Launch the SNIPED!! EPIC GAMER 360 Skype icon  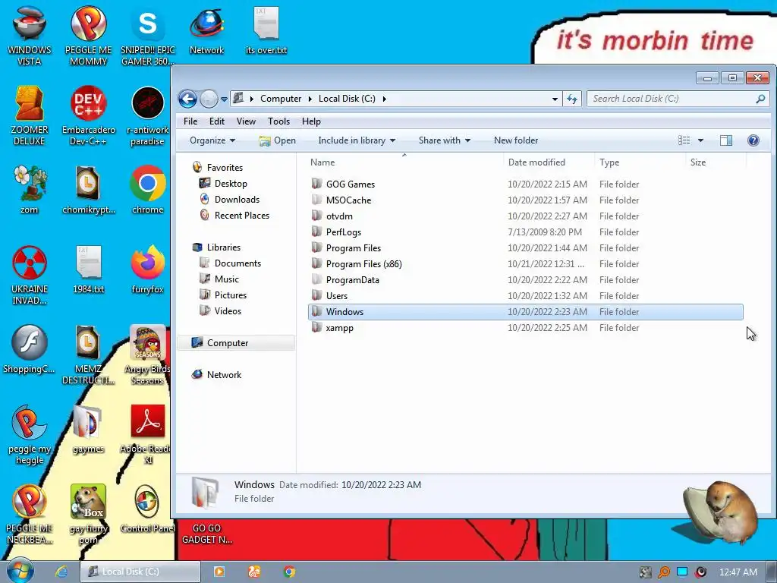tap(148, 36)
